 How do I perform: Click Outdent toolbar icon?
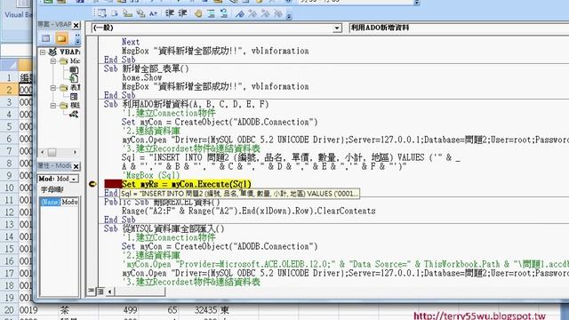tap(182, 13)
